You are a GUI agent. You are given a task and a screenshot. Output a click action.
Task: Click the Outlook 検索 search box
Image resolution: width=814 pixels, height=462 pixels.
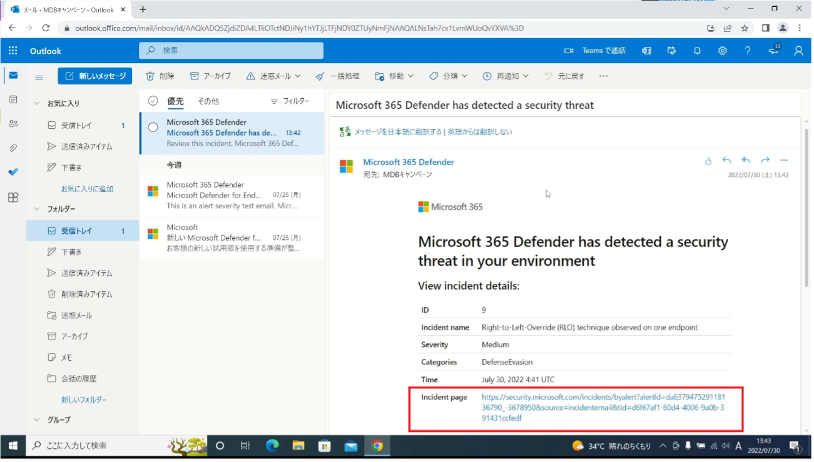(x=231, y=51)
